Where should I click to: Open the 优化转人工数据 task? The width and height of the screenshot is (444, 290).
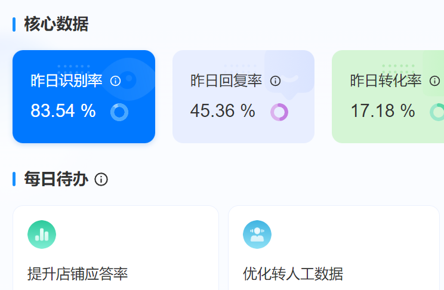[293, 274]
